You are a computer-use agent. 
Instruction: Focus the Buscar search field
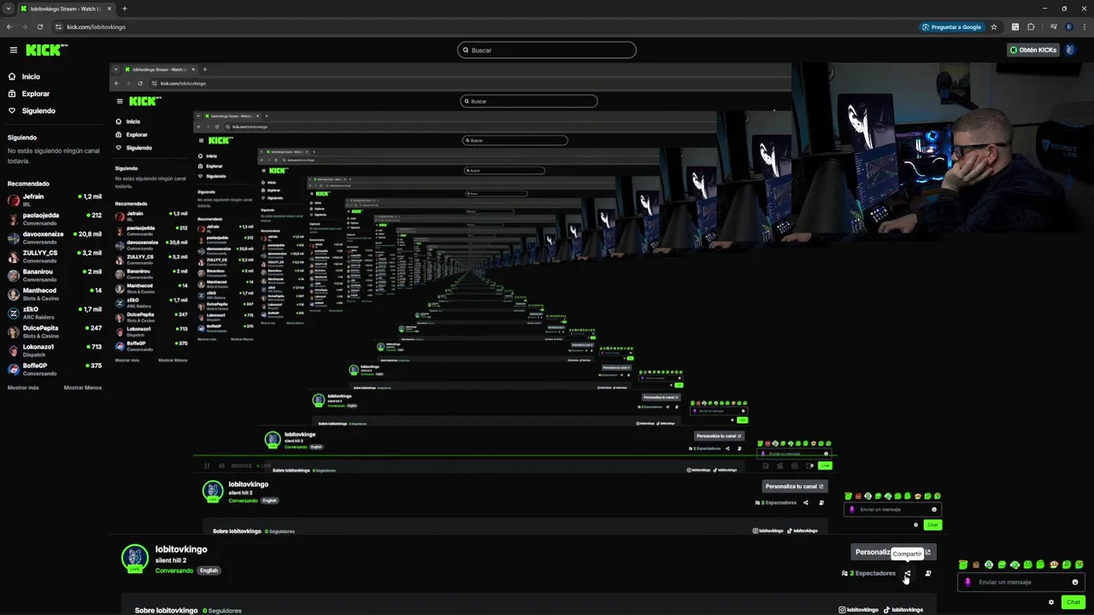coord(547,50)
